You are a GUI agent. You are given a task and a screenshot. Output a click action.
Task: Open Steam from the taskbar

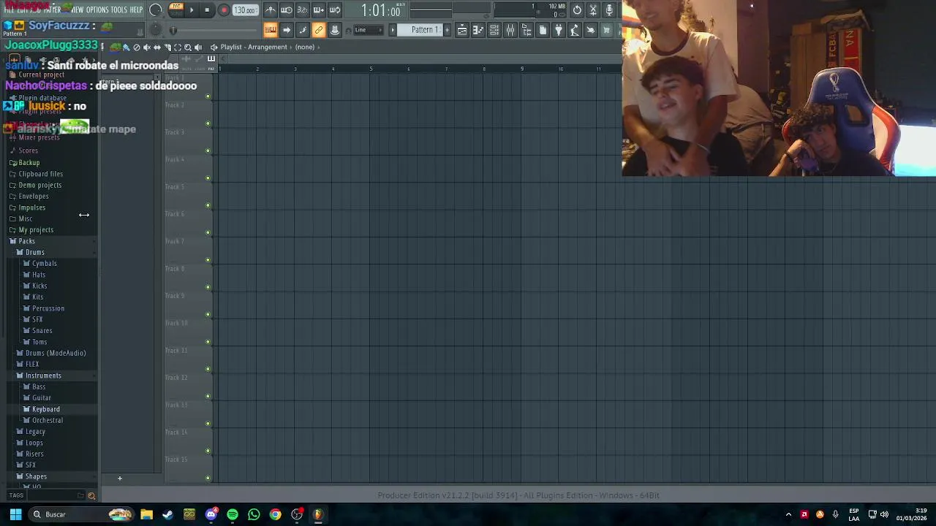click(167, 514)
